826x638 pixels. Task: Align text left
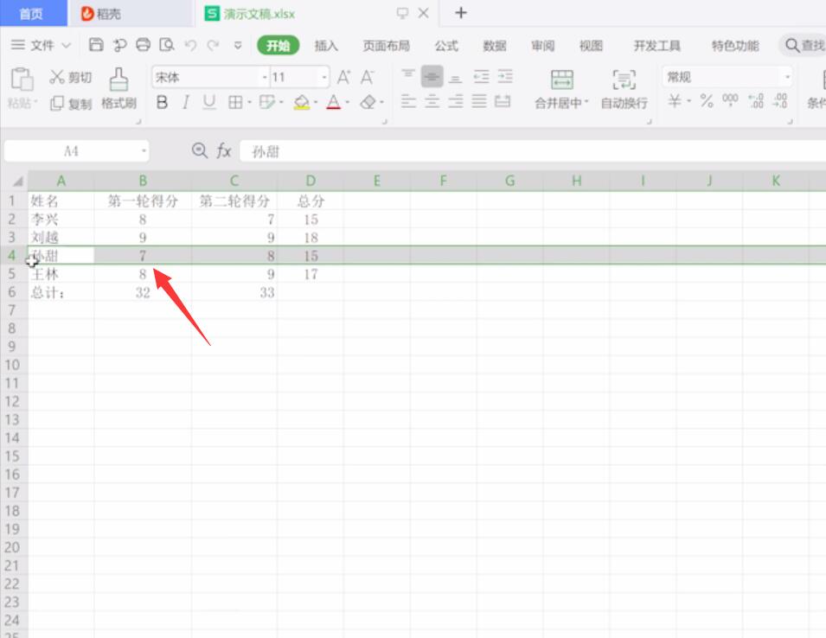[x=408, y=101]
